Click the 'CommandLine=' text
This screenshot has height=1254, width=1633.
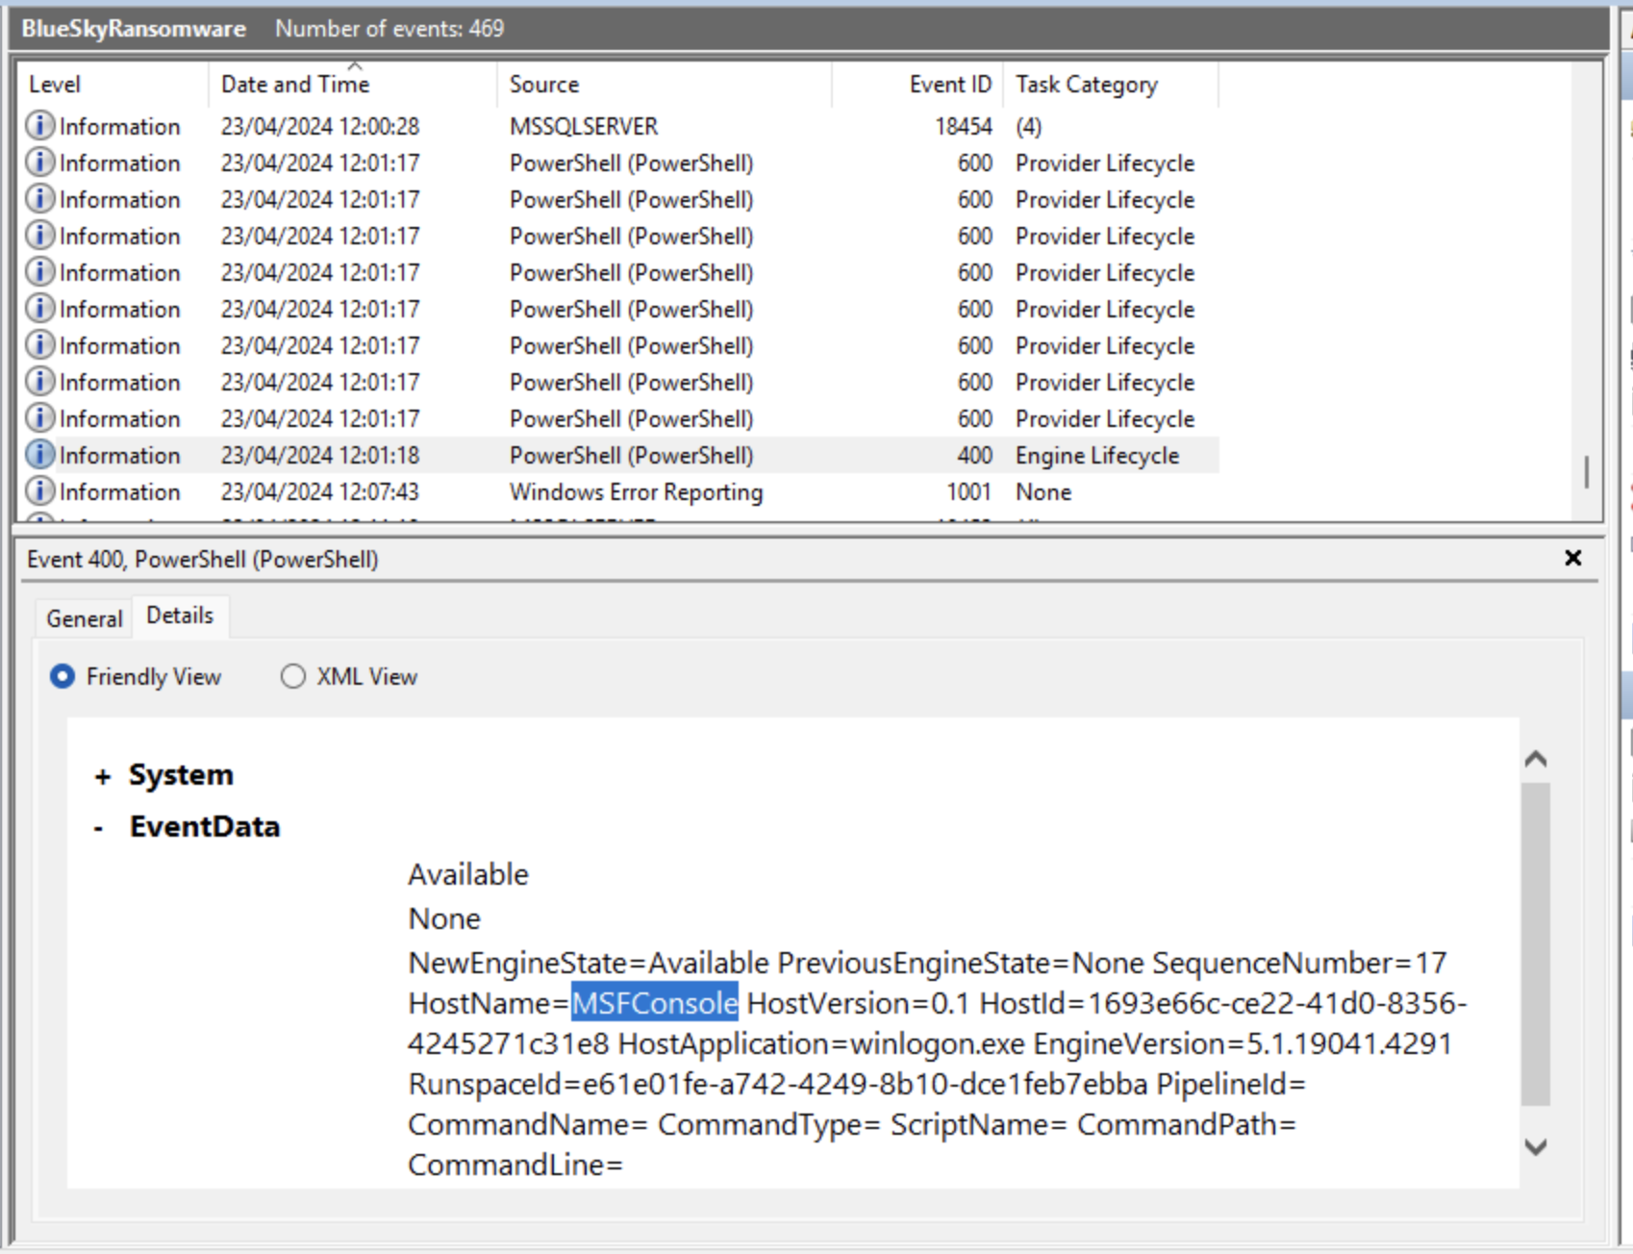[515, 1165]
